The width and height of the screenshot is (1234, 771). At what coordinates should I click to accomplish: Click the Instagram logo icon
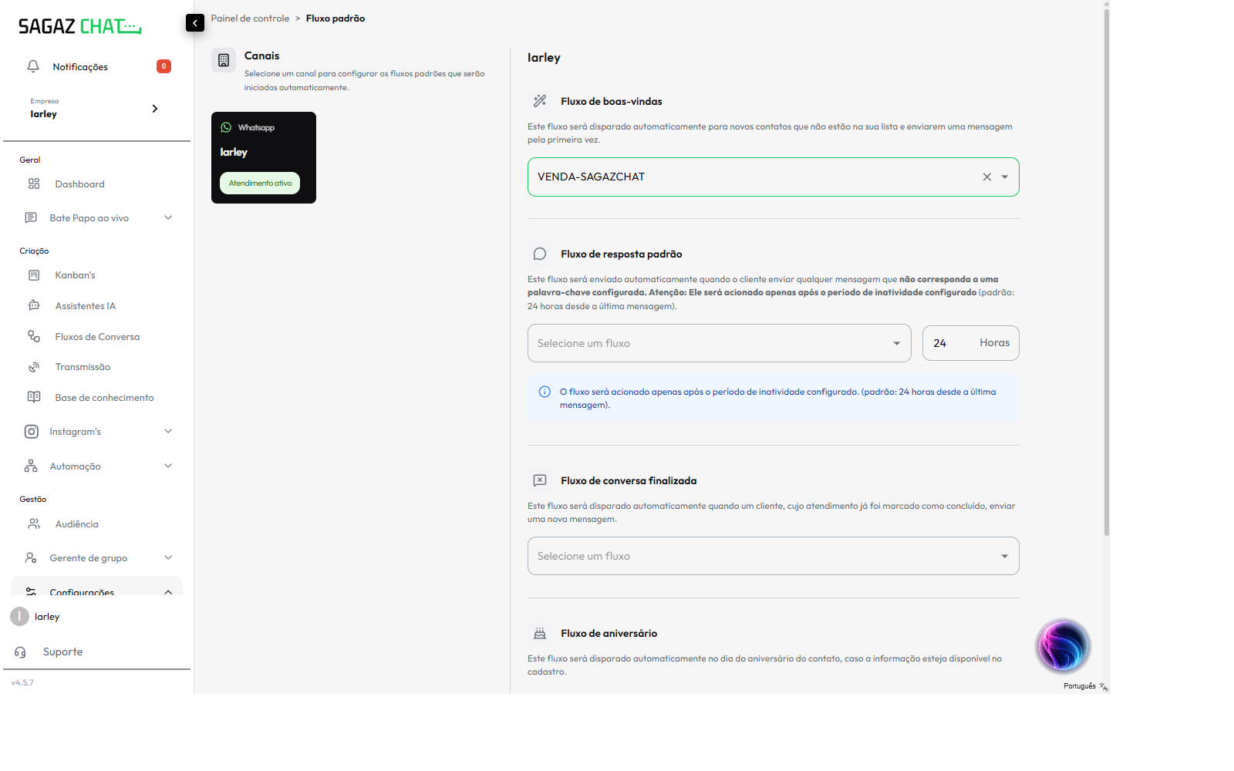pyautogui.click(x=32, y=432)
